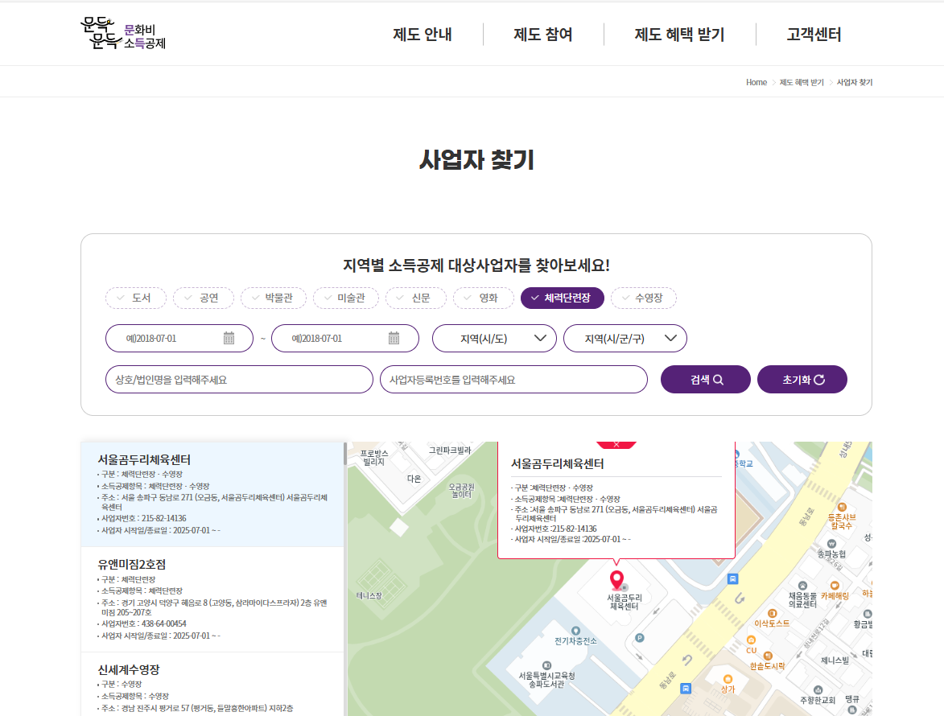Select the red map pin marker

coord(616,581)
